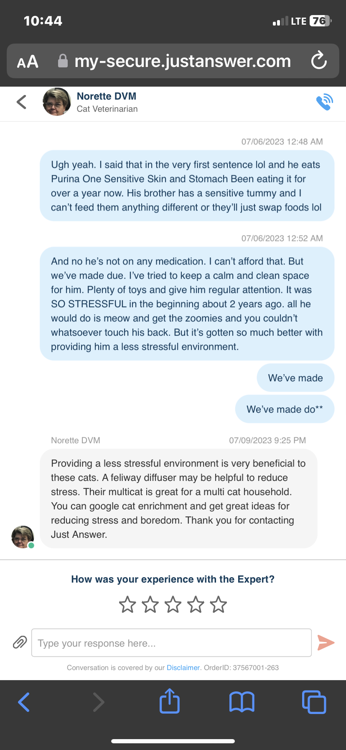Reload the page in the address bar

point(319,61)
